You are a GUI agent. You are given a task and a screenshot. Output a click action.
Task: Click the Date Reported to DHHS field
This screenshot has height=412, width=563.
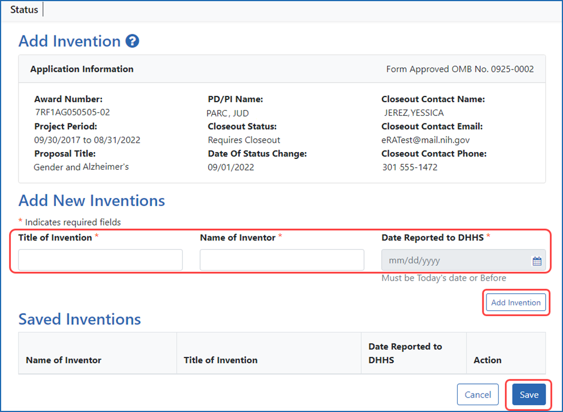[463, 260]
